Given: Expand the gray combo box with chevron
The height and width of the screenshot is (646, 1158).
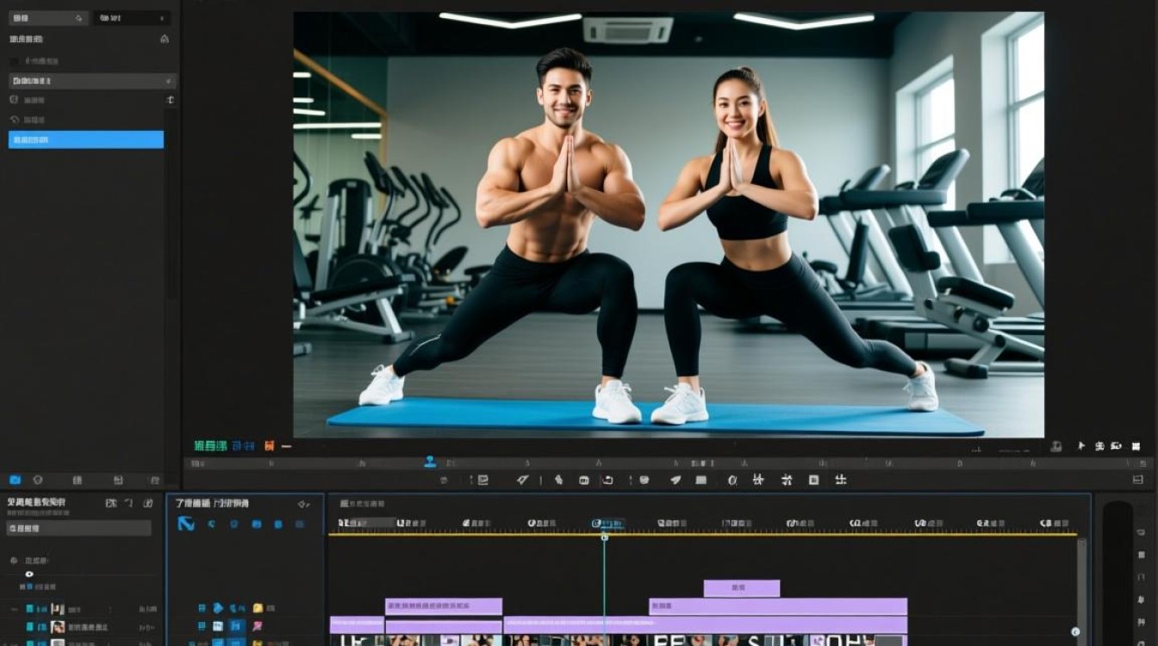Looking at the screenshot, I should pyautogui.click(x=92, y=81).
